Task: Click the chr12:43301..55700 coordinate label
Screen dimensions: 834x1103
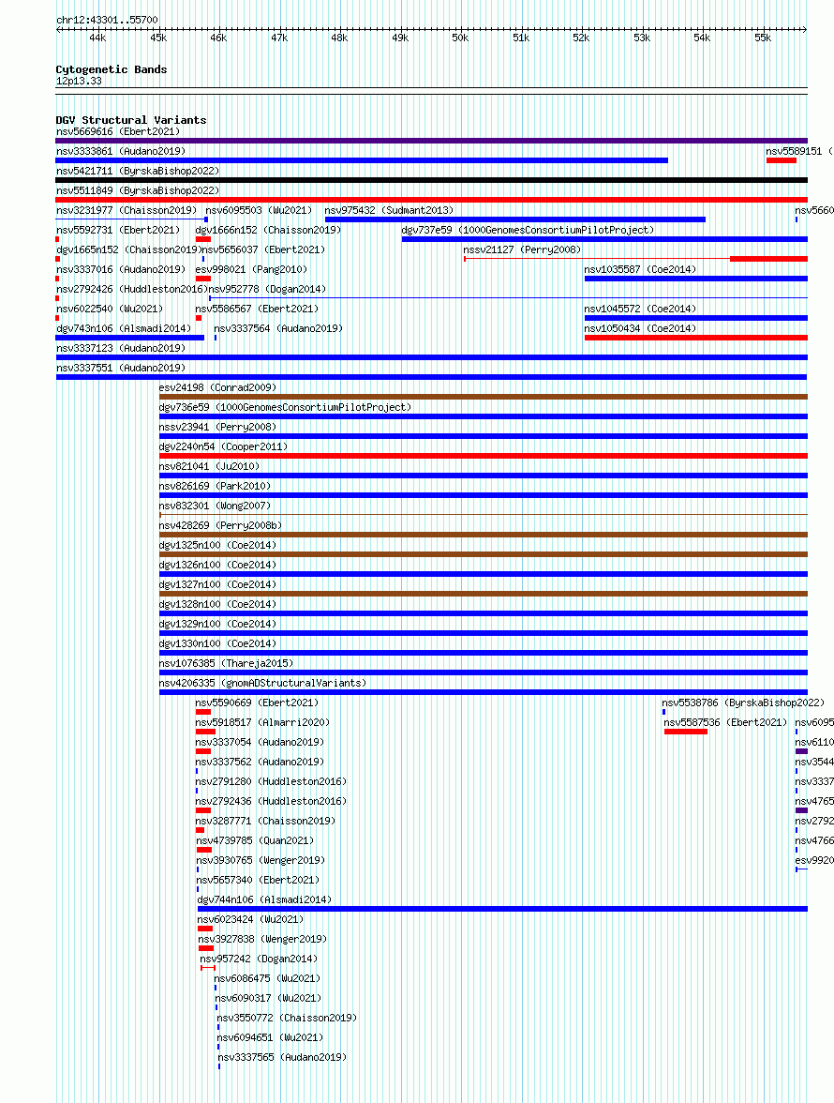Action: click(x=107, y=20)
